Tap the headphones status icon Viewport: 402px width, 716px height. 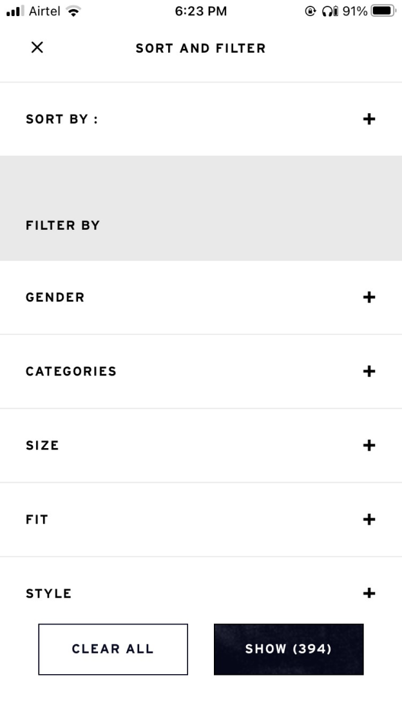click(330, 11)
